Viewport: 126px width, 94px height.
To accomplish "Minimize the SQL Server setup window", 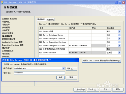I will (116, 3).
